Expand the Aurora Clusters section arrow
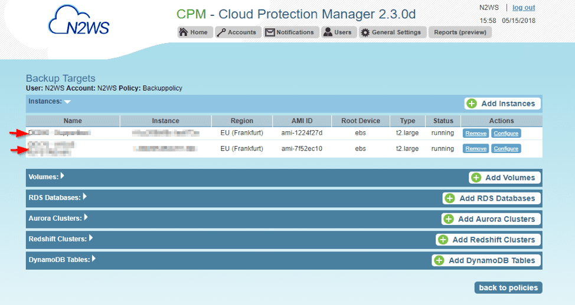 (x=86, y=217)
